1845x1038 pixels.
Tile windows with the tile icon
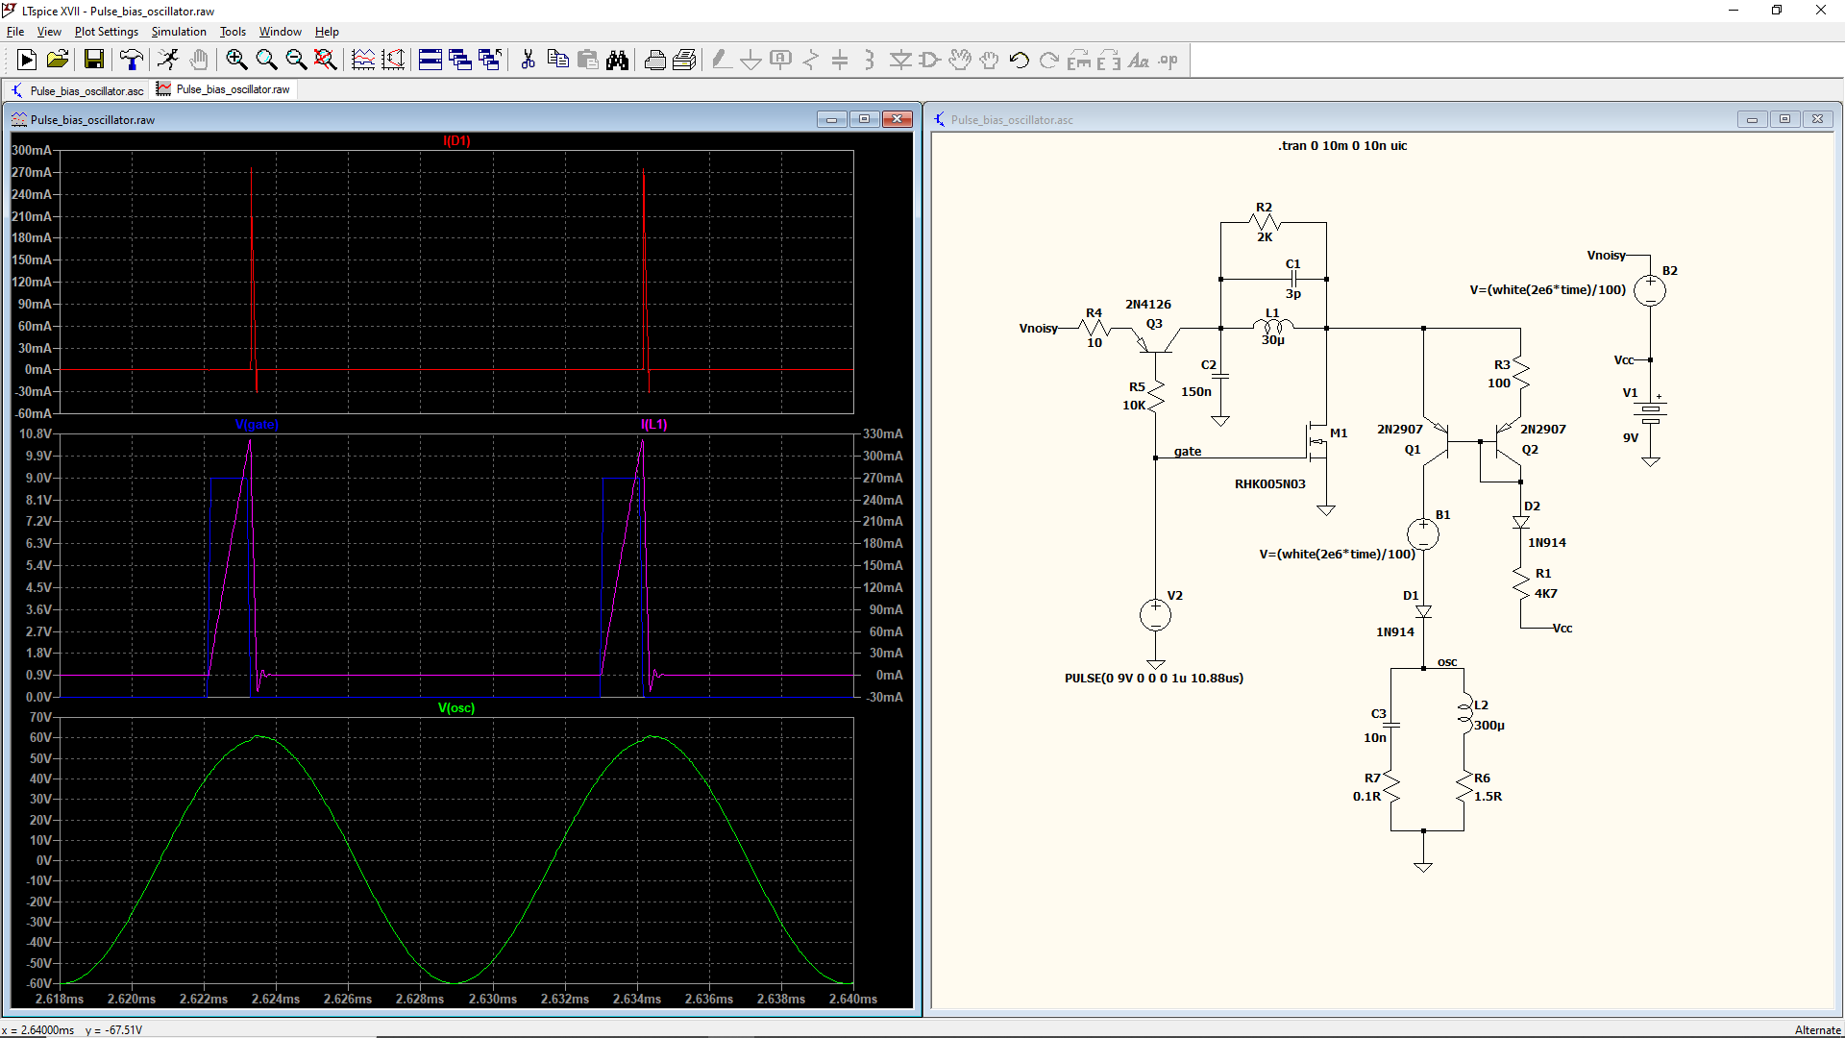(430, 60)
